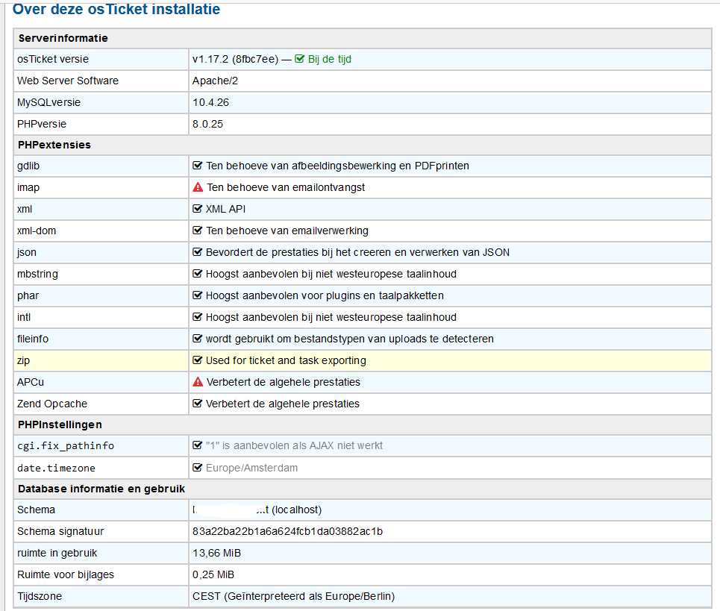Click the 'Apache/2' value
Image resolution: width=720 pixels, height=611 pixels.
[x=216, y=81]
